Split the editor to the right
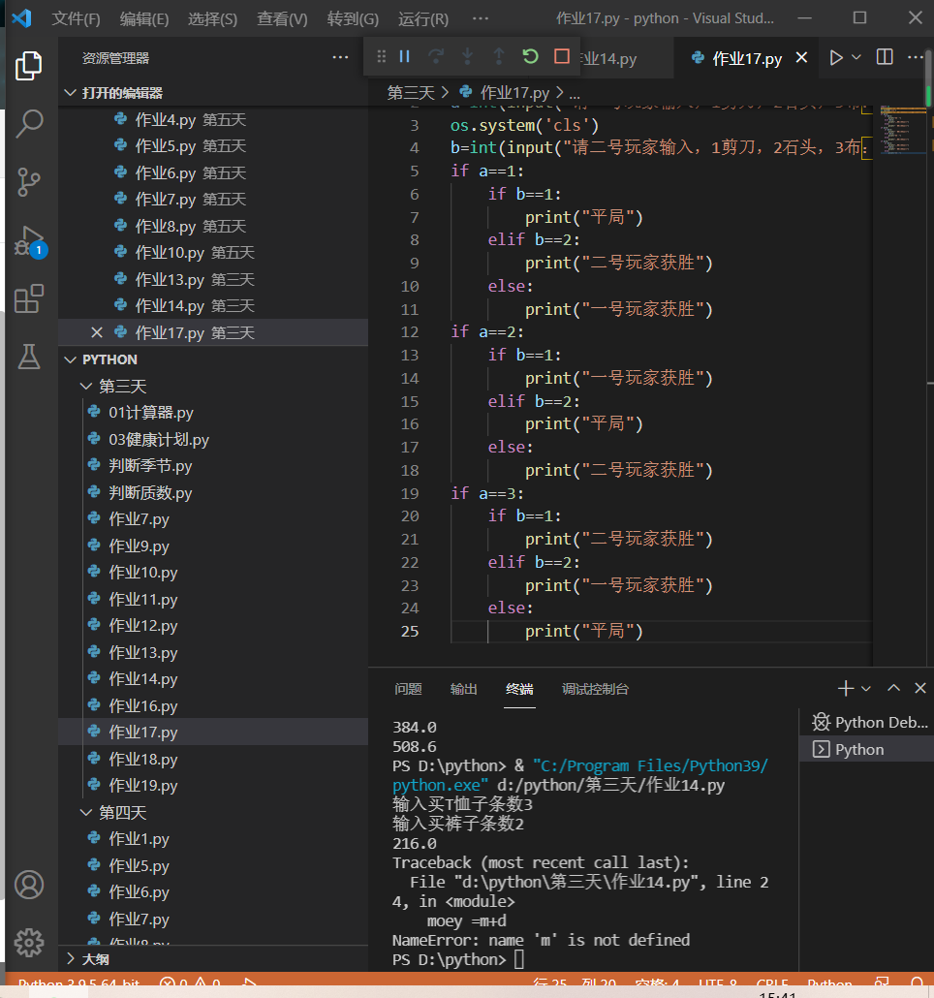Screen dimensions: 934x998 [x=885, y=57]
